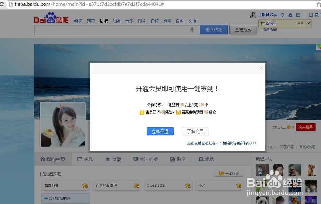Click the user avatar beside 且听风吟亭
Screen dimensions: 321x204
point(253,15)
